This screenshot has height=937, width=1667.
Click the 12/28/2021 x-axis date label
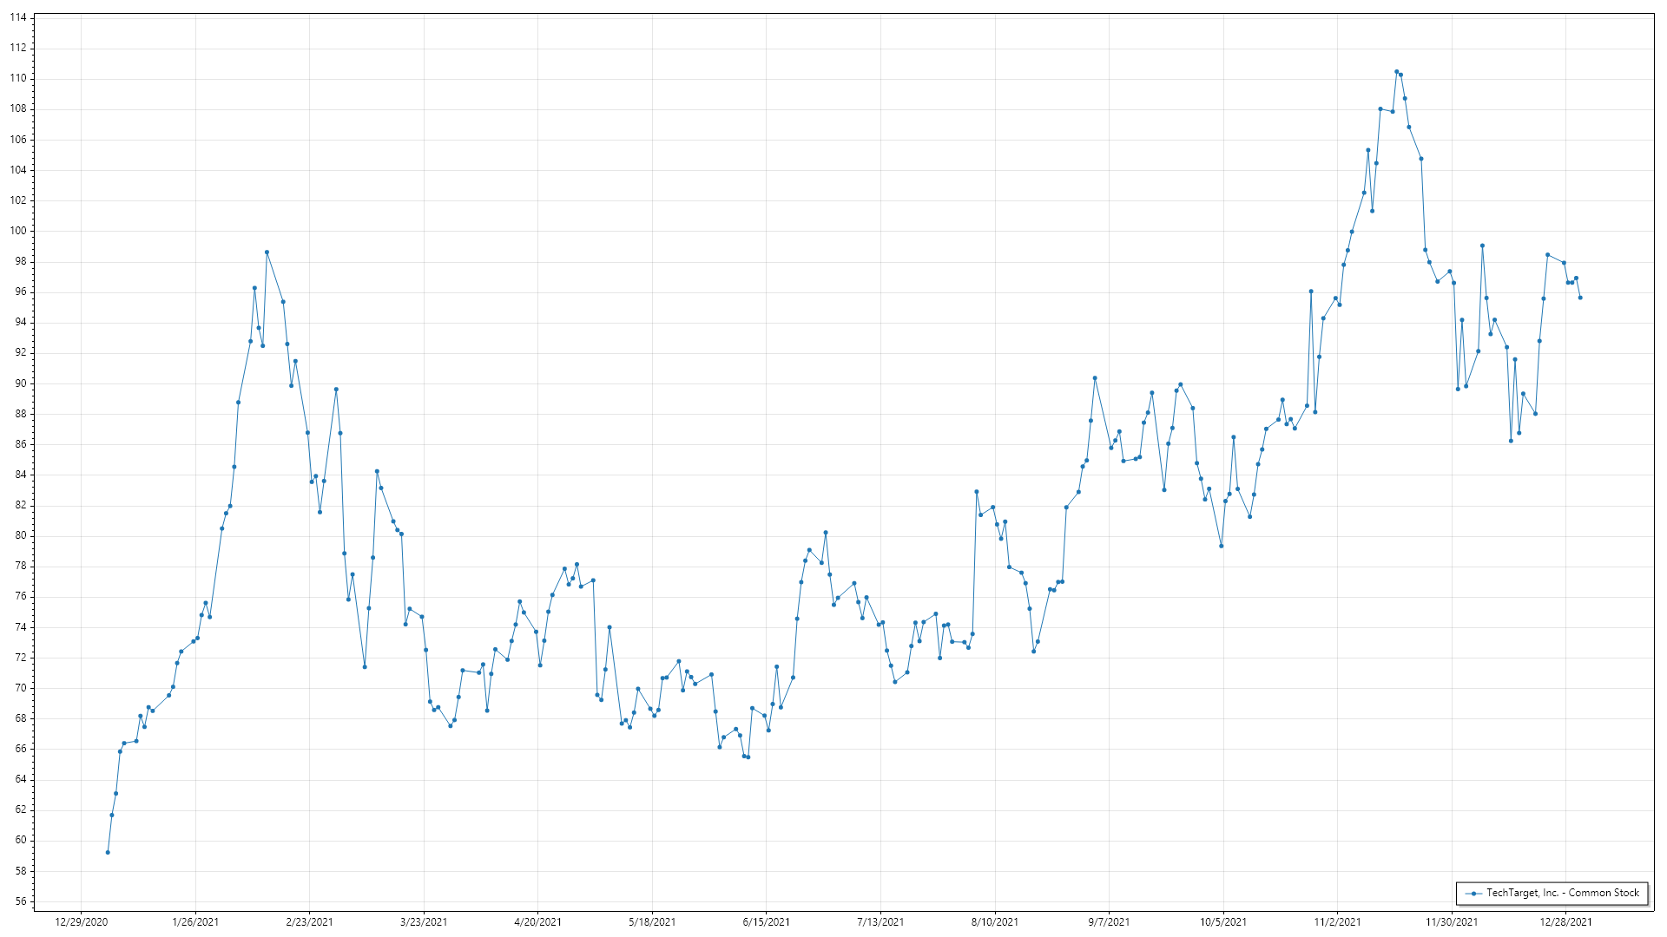[1566, 922]
